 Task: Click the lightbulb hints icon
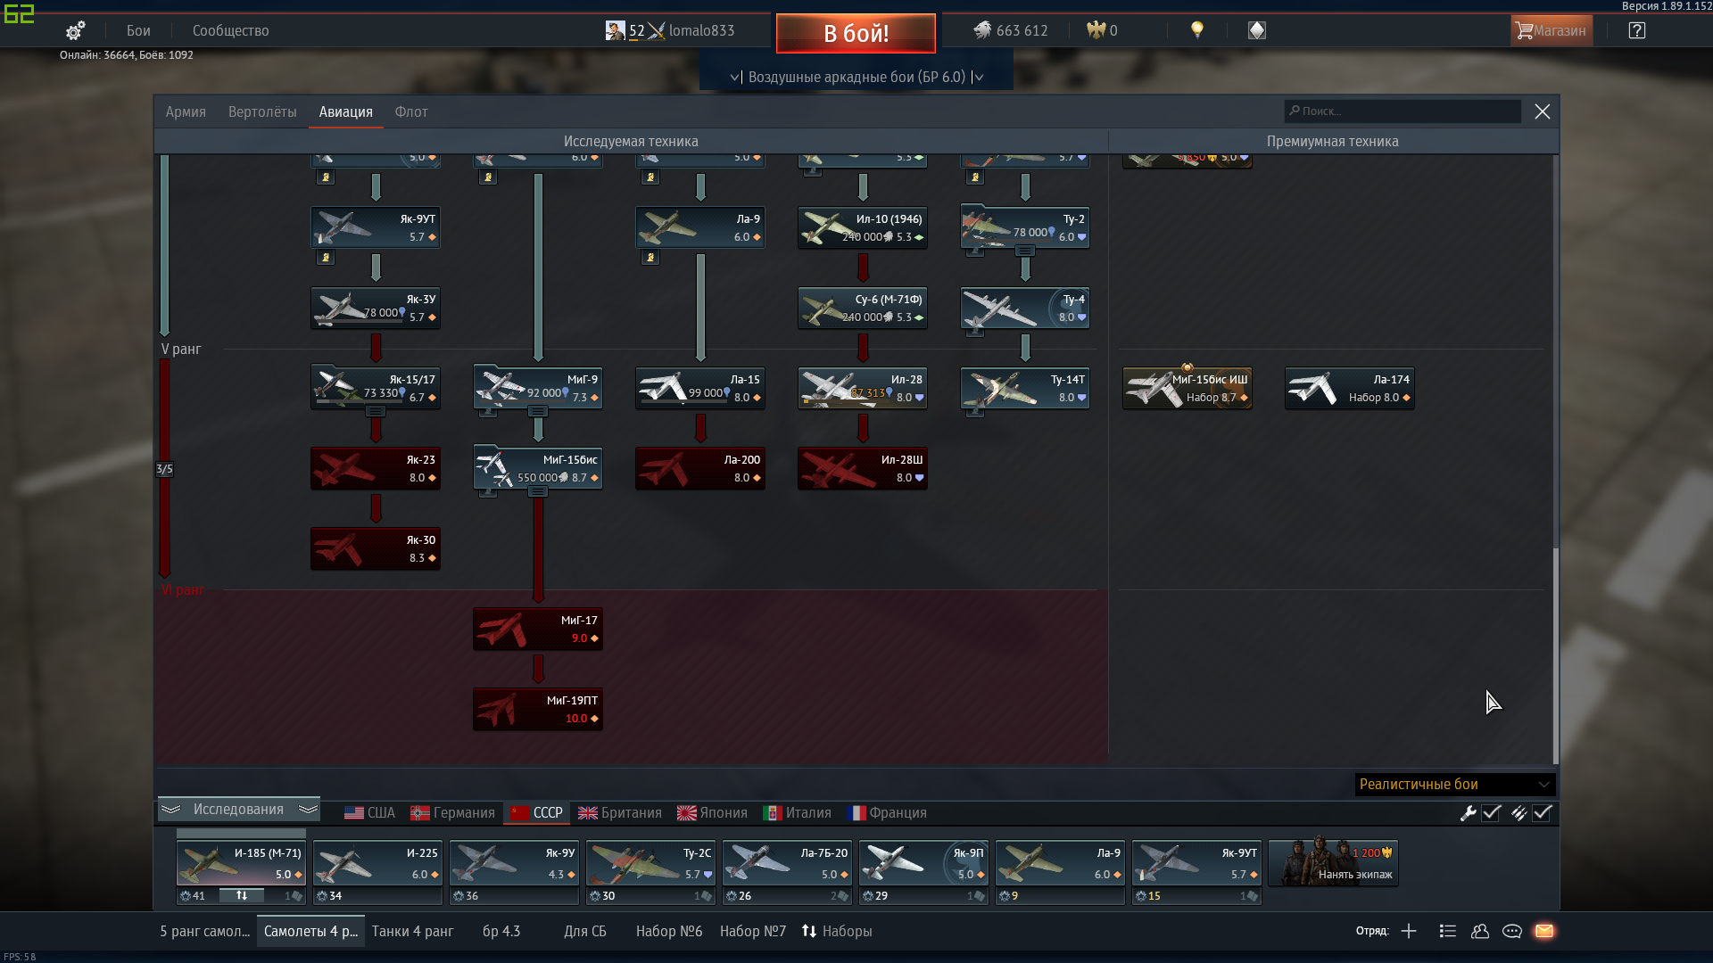tap(1197, 30)
